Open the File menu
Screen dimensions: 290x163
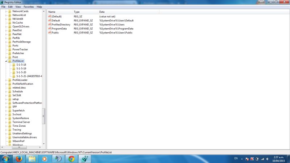(3, 7)
